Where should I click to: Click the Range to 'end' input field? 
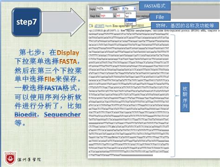120,16
